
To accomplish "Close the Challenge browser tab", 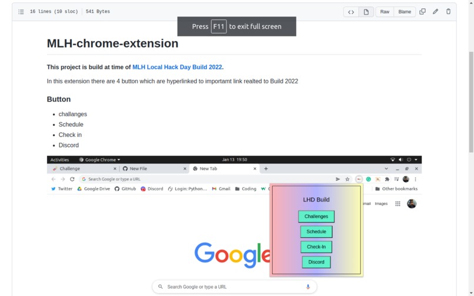I will pos(115,169).
